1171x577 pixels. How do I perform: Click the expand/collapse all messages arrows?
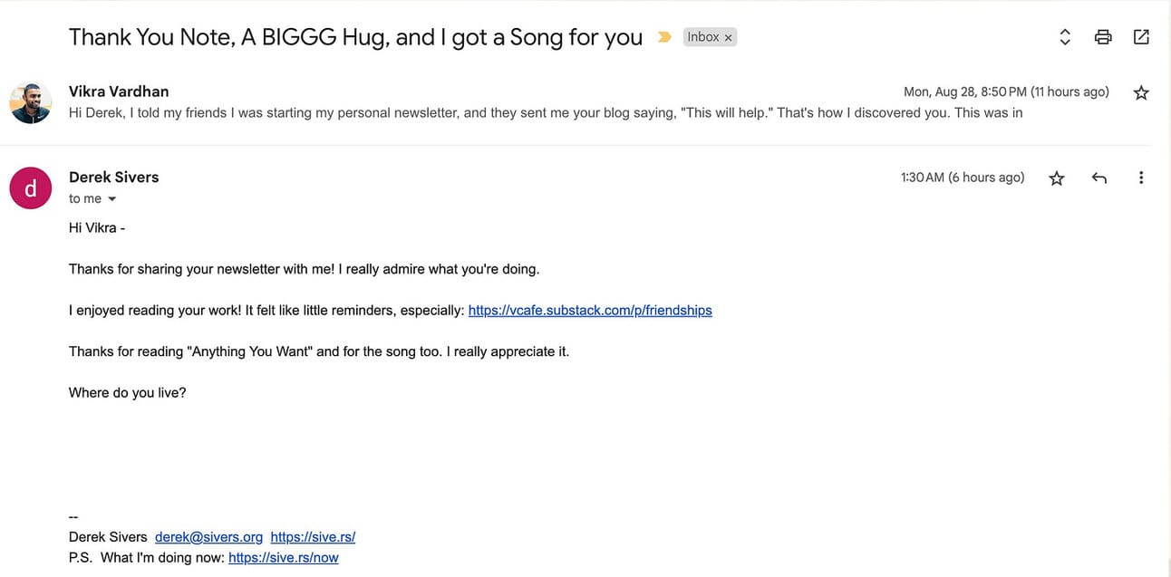[x=1065, y=37]
